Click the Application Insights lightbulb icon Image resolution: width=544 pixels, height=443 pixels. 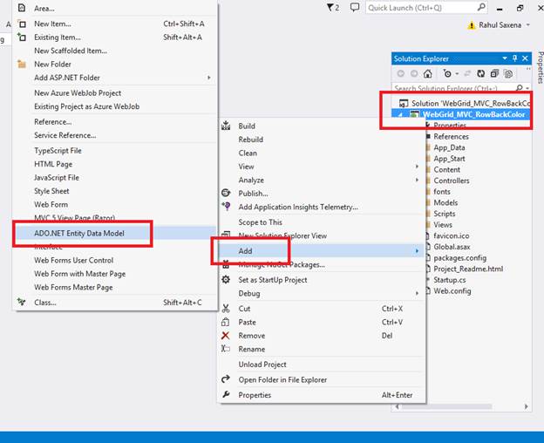[226, 207]
